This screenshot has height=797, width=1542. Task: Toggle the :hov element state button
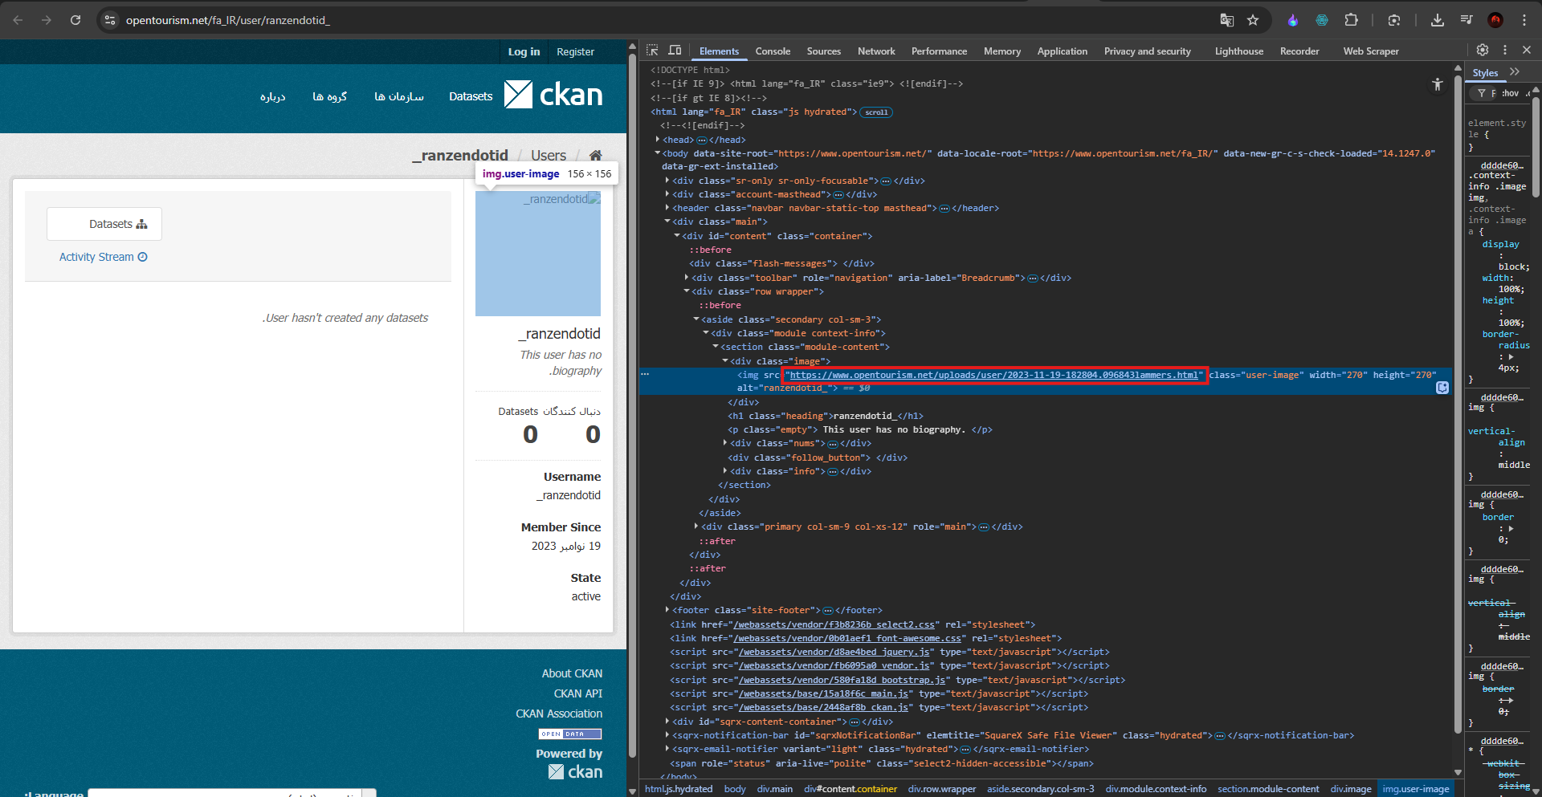click(1510, 93)
